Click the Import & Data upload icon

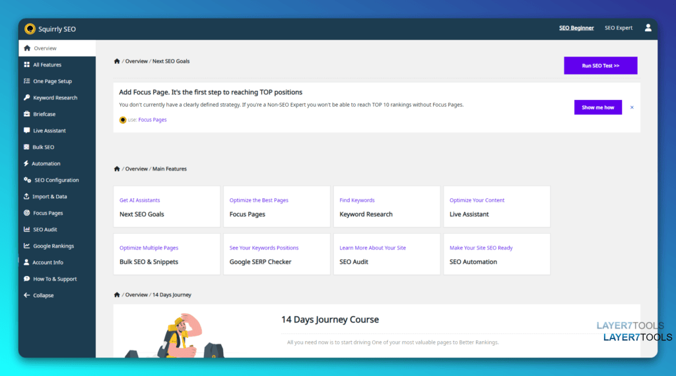(26, 197)
